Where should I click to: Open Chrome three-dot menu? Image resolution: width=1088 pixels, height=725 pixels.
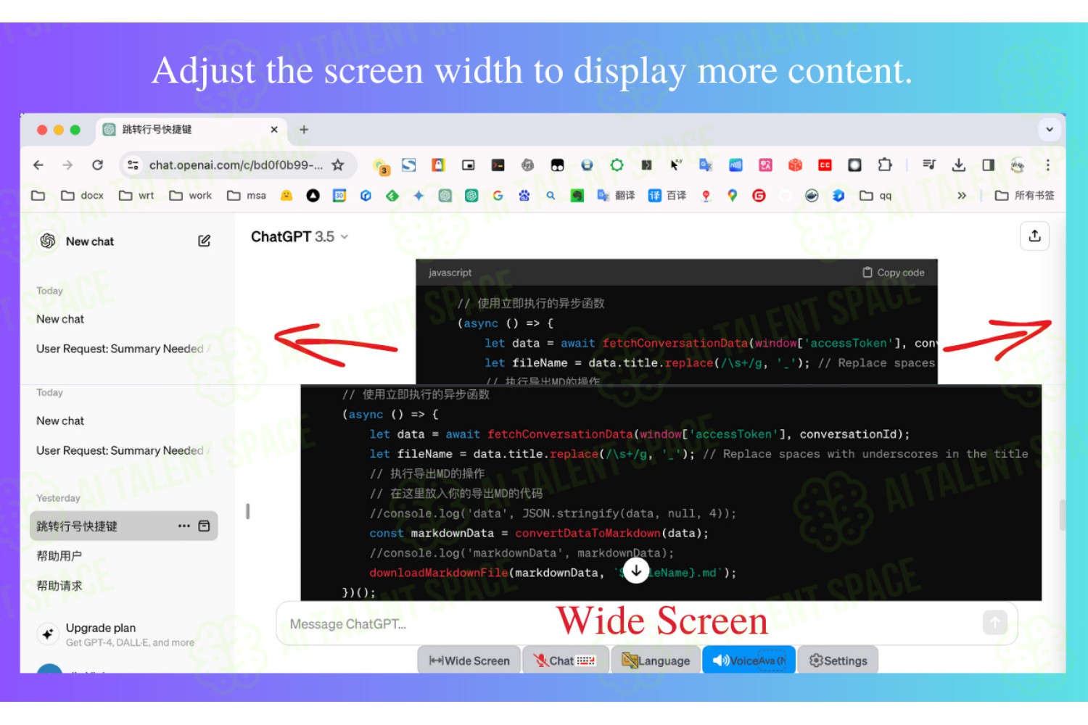[x=1047, y=165]
